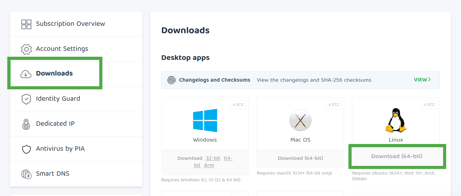Open Antivirus by PIA page
The image size is (461, 196).
76,149
